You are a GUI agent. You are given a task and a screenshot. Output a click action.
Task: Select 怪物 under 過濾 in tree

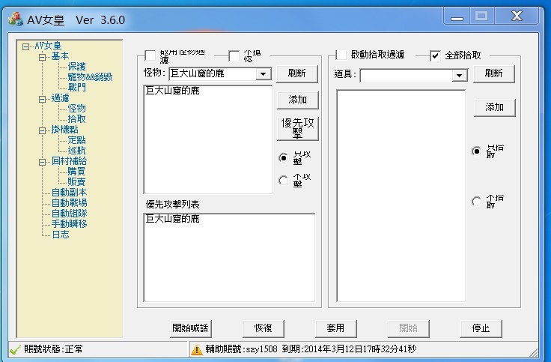tap(76, 109)
